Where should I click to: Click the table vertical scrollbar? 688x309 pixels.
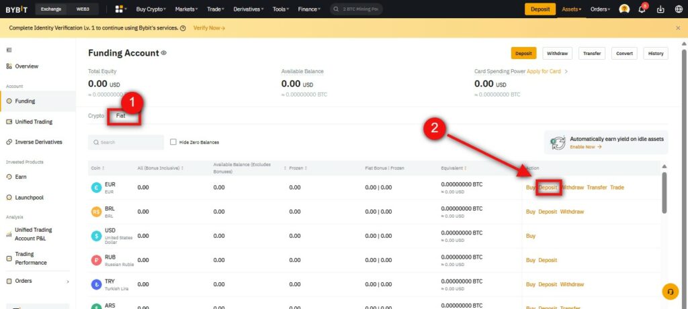coord(664,192)
